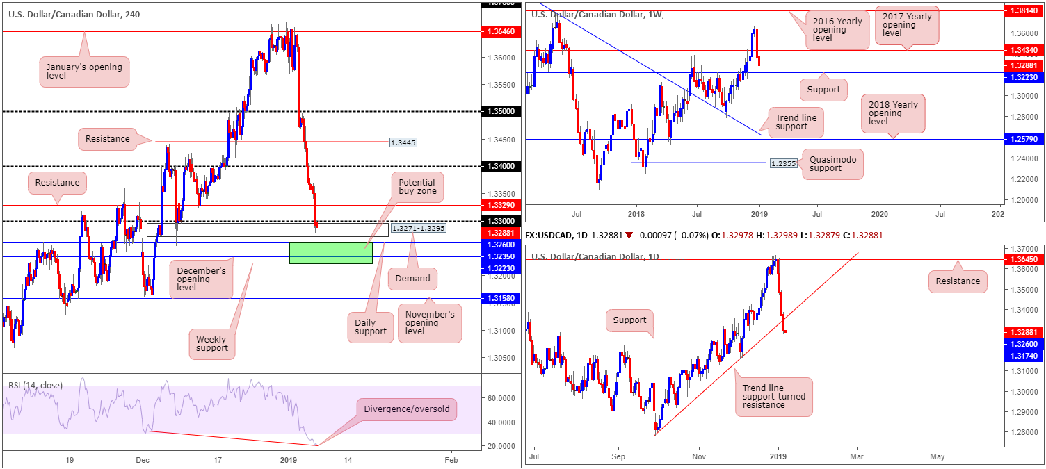Select the 1.20000 axis value on weekly chart

[1025, 200]
